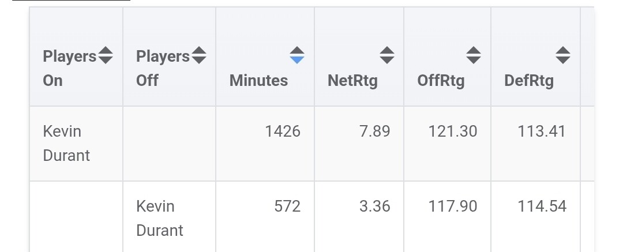Click the 1426 minutes cell
623x252 pixels.
(283, 131)
